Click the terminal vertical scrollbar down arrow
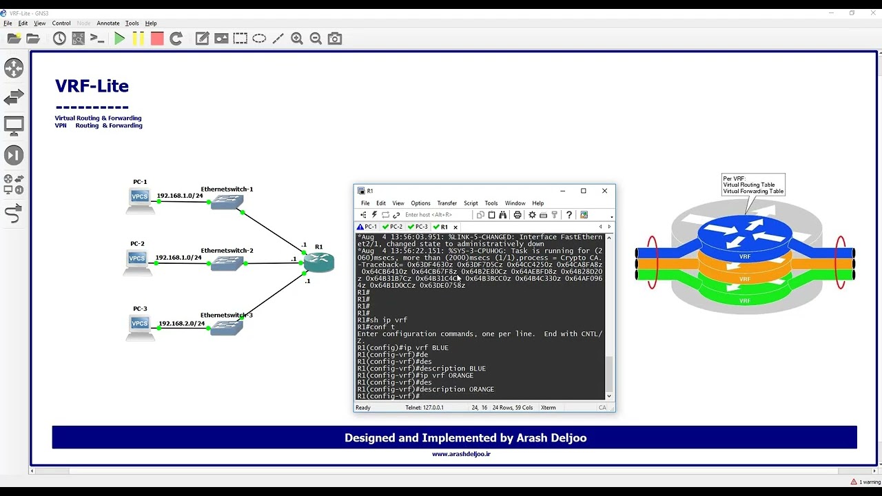The width and height of the screenshot is (882, 496). tap(609, 396)
